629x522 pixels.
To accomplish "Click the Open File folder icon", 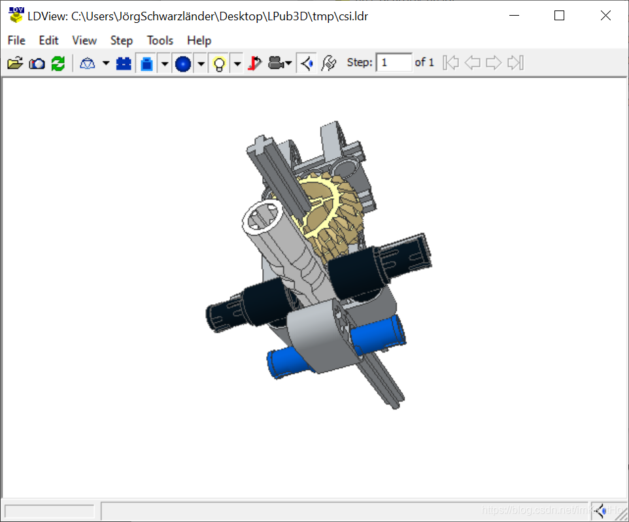I will [x=15, y=63].
